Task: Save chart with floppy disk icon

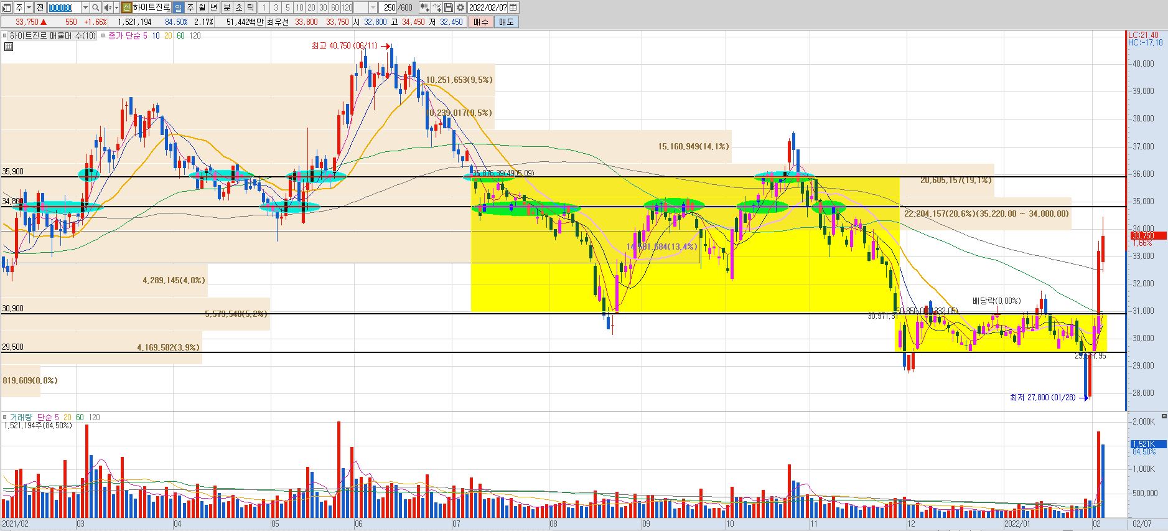Action: [448, 7]
